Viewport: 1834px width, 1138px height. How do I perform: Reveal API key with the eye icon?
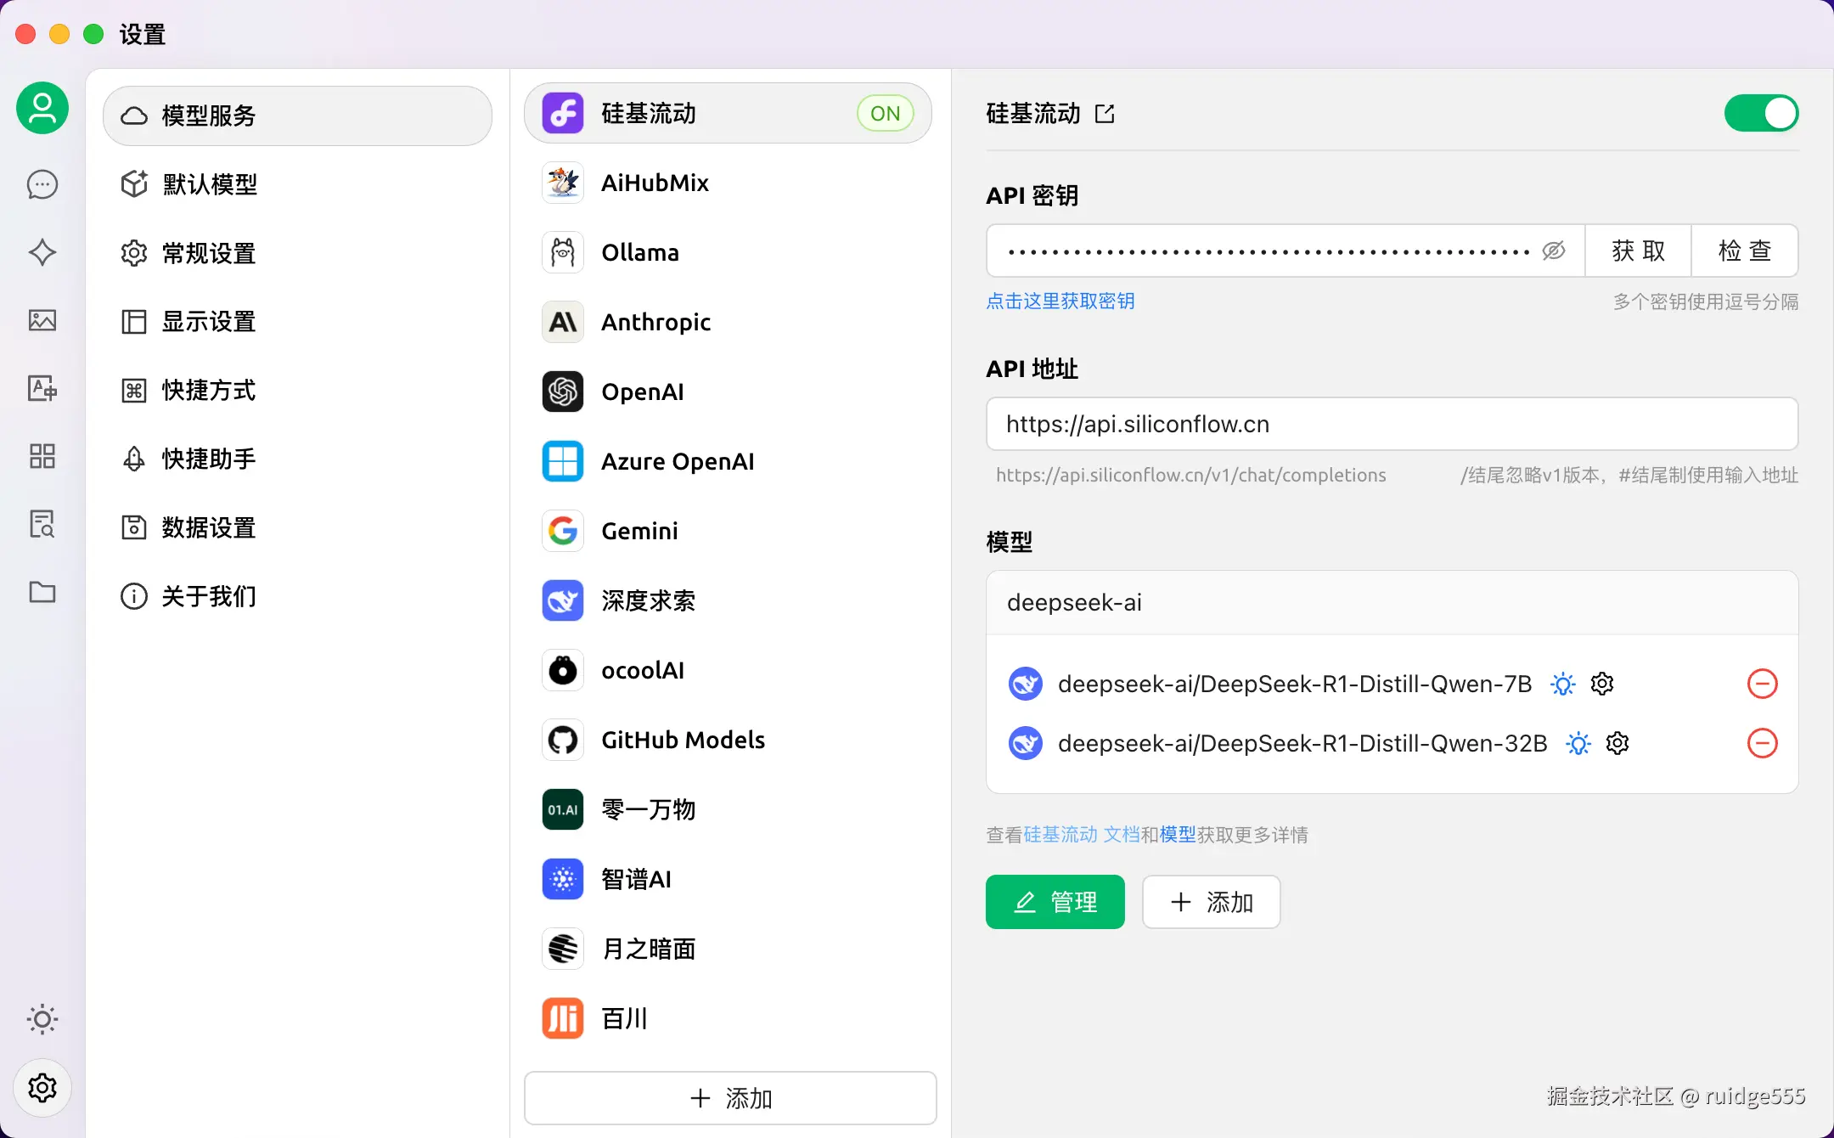click(x=1554, y=251)
